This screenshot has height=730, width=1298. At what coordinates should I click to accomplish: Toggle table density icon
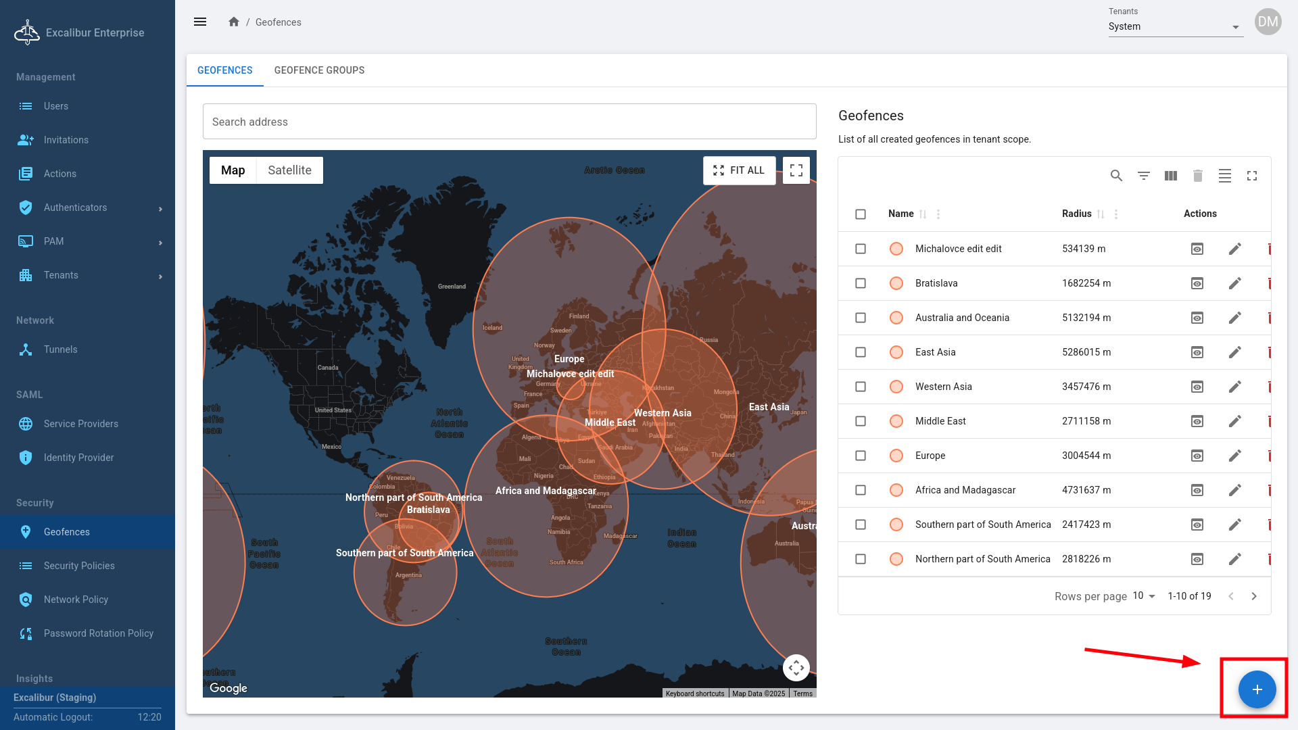tap(1224, 176)
